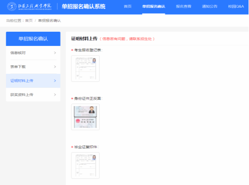Click the chevron next to 表单下载
Viewport: 249px width, 185px height.
(55, 67)
